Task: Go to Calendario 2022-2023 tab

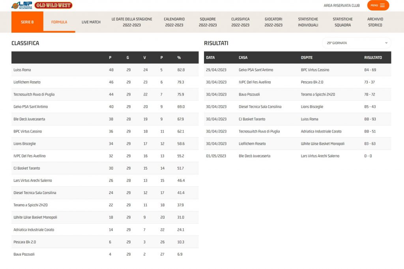Action: (x=174, y=22)
